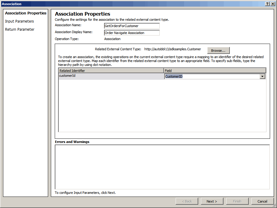Switch to Return Parameter page
This screenshot has height=208, width=277.
click(x=19, y=29)
